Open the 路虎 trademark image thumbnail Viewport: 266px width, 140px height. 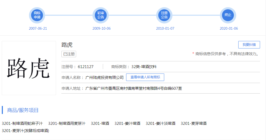tap(29, 68)
